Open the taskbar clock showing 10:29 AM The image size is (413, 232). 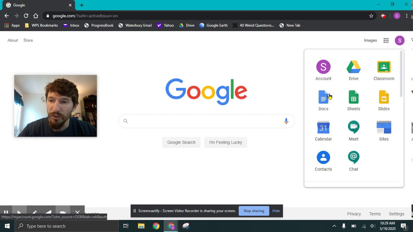(388, 226)
